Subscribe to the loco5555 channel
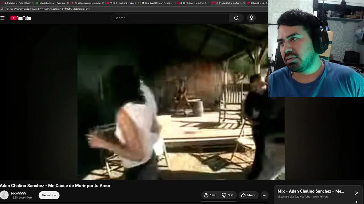This screenshot has width=364, height=204. pos(49,195)
